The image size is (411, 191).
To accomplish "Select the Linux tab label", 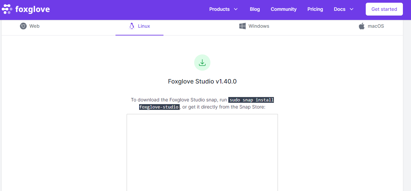I will pyautogui.click(x=144, y=26).
